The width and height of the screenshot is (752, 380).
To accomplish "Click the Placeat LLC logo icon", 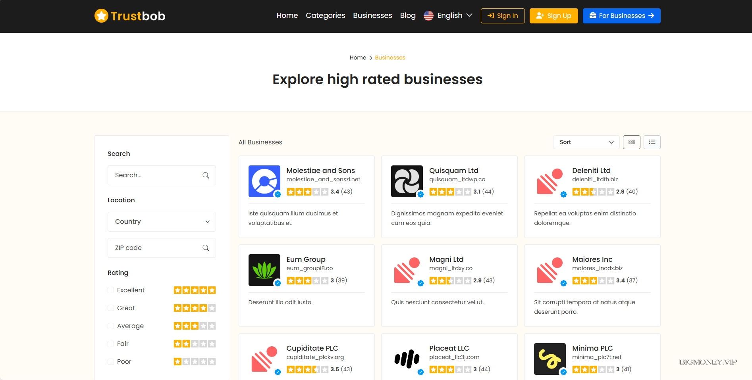I will click(x=407, y=359).
